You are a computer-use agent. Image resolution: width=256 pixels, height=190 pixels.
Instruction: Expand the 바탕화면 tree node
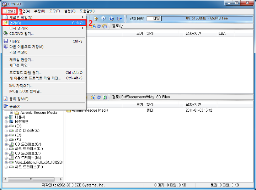[6, 122]
